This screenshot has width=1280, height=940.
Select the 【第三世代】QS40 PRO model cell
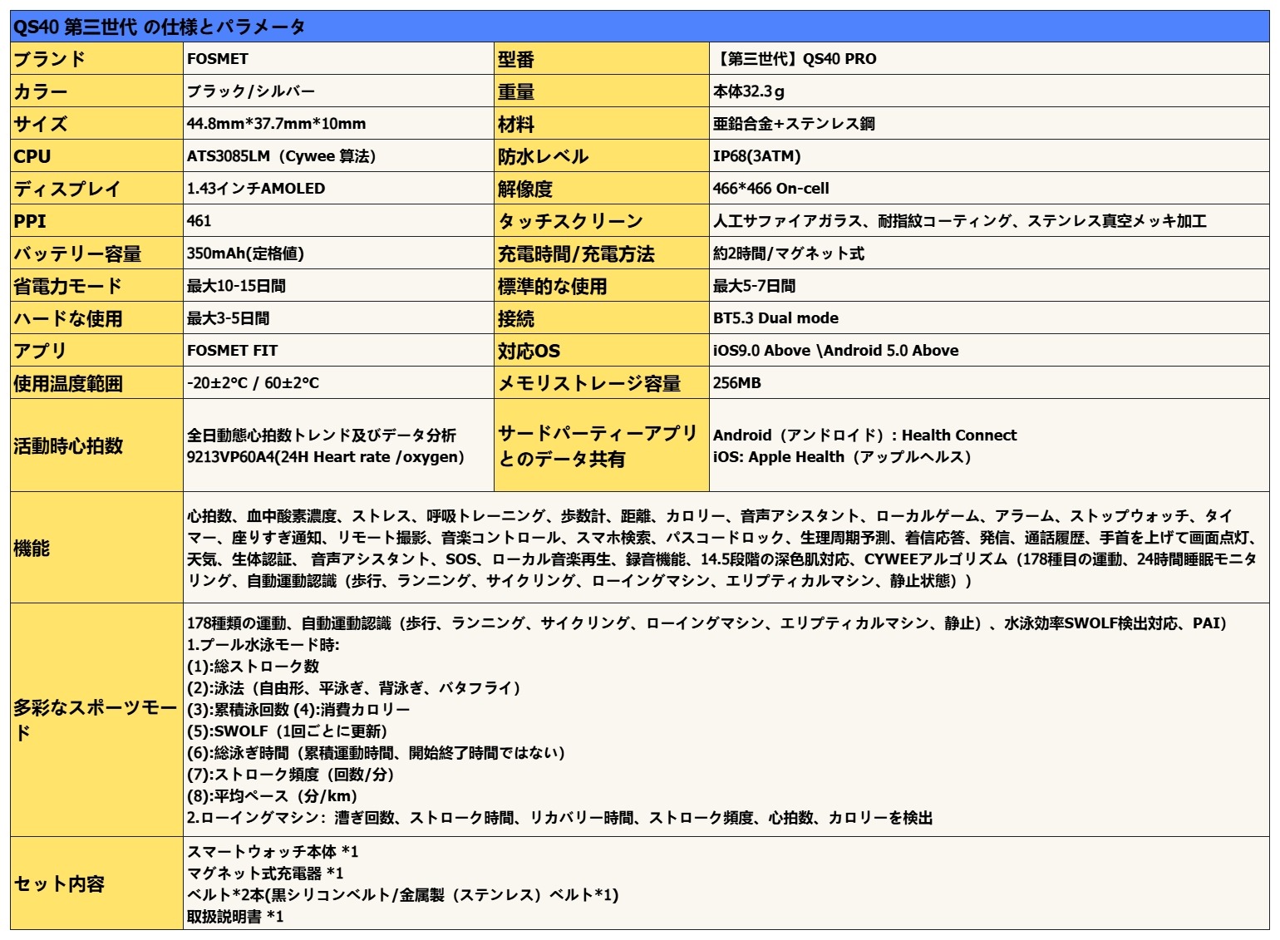pos(795,59)
